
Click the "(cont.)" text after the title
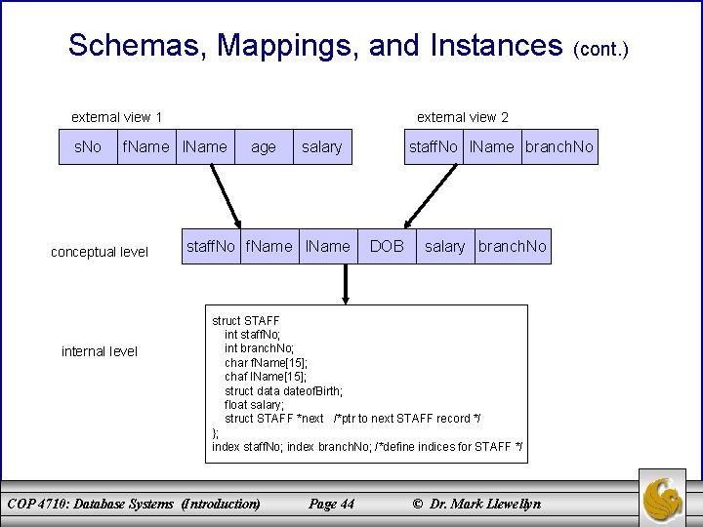[600, 49]
